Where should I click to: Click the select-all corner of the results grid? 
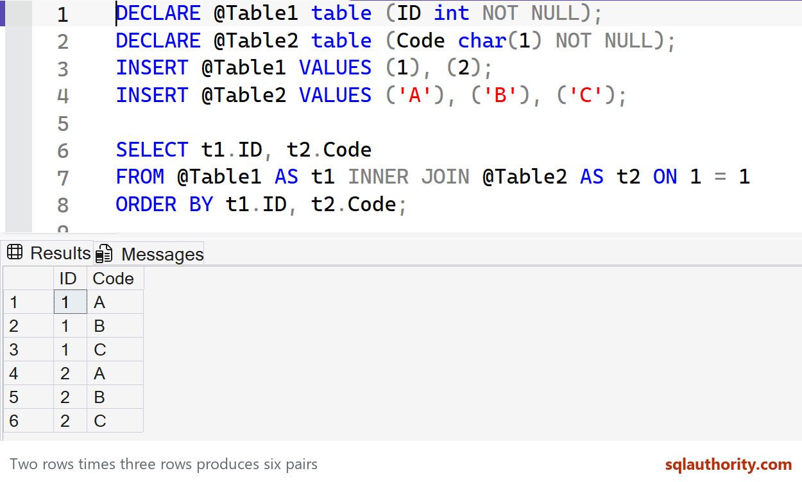28,279
